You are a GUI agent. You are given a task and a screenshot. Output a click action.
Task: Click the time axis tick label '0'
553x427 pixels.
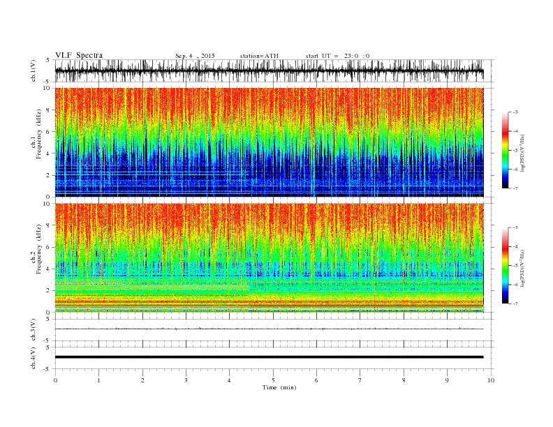click(55, 380)
